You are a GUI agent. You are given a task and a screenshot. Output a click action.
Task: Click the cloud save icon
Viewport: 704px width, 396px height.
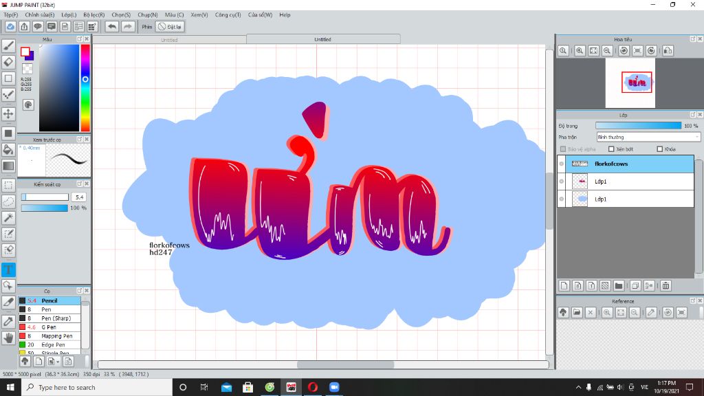pos(10,27)
